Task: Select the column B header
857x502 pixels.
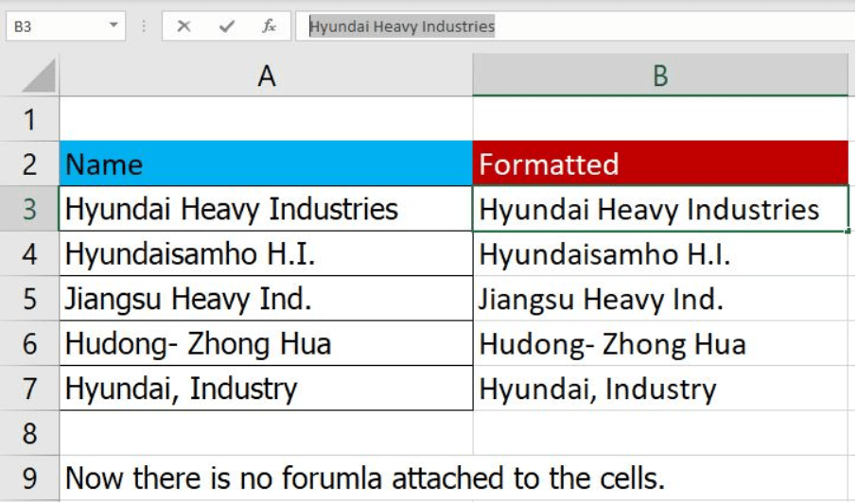Action: [x=659, y=77]
